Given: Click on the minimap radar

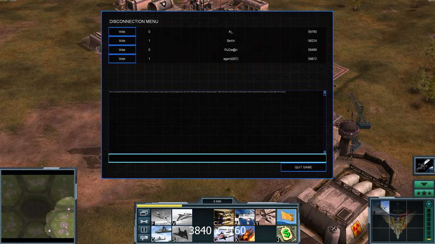Looking at the screenshot, I should 38,206.
